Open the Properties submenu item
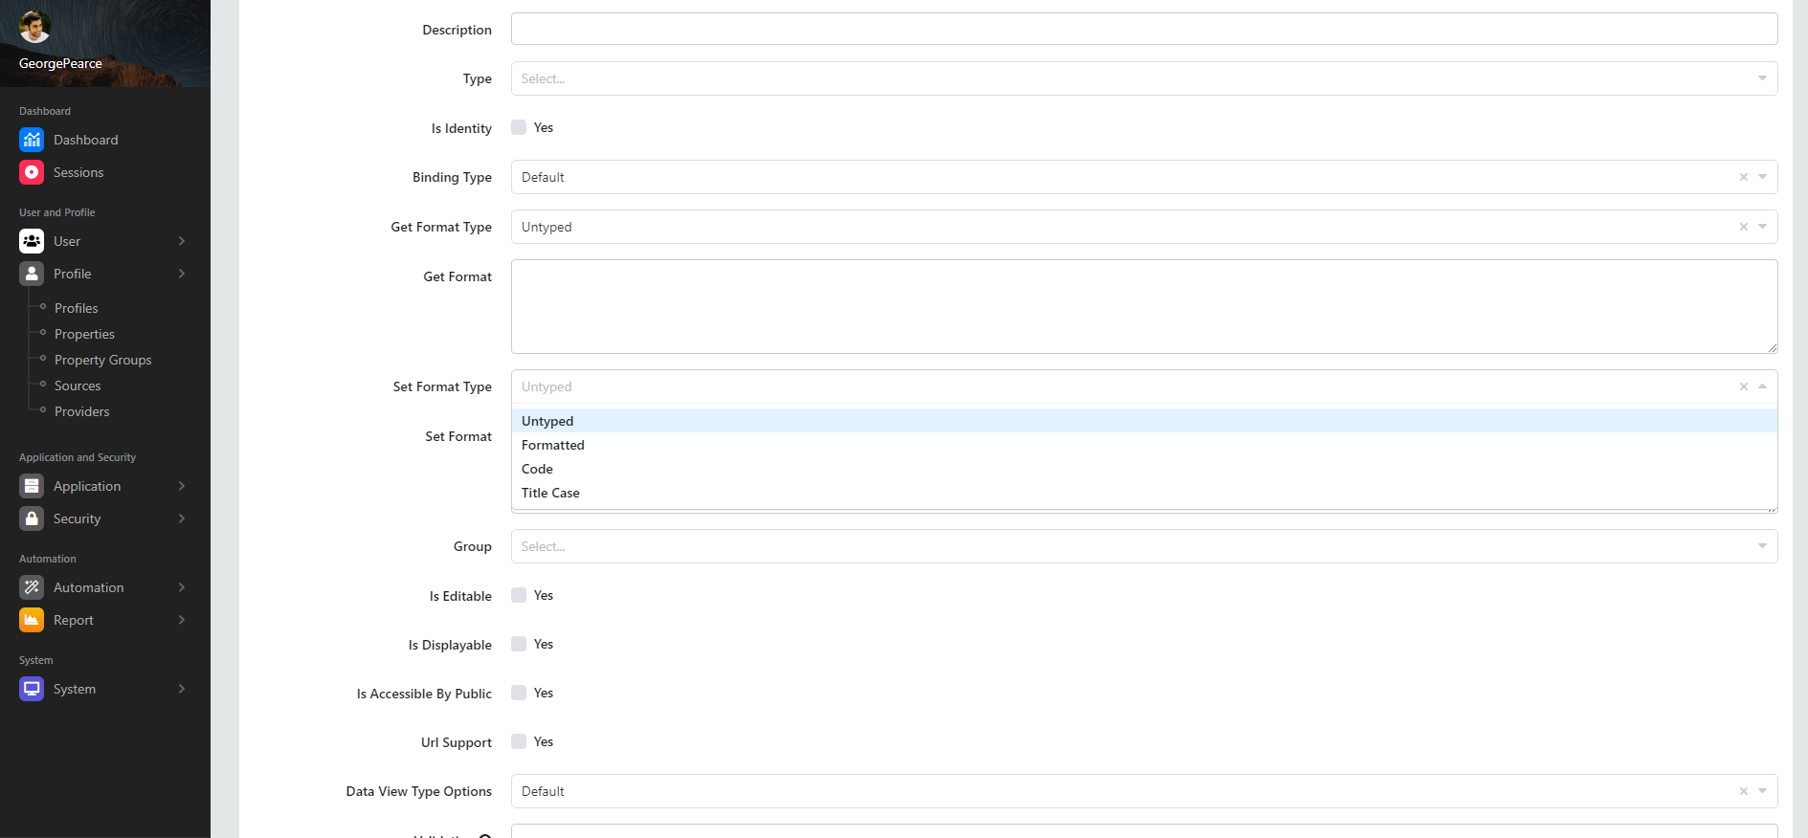 click(84, 334)
